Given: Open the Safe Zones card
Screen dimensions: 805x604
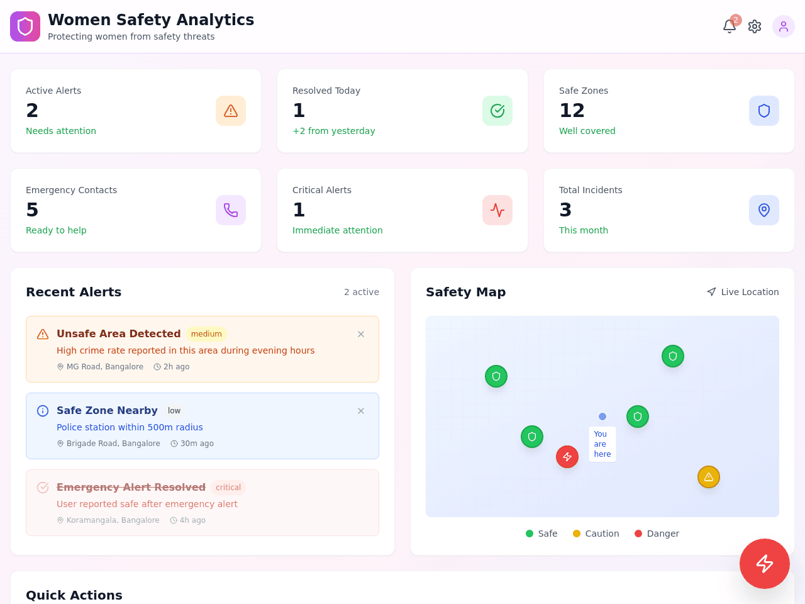Looking at the screenshot, I should coord(669,111).
